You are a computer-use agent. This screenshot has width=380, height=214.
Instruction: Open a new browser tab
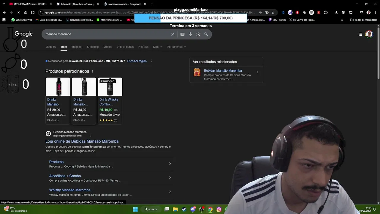[152, 4]
